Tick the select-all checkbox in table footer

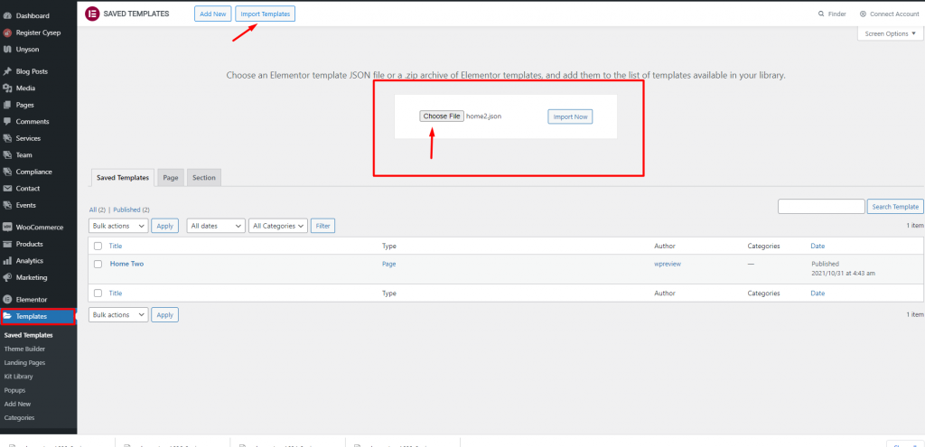pos(98,293)
